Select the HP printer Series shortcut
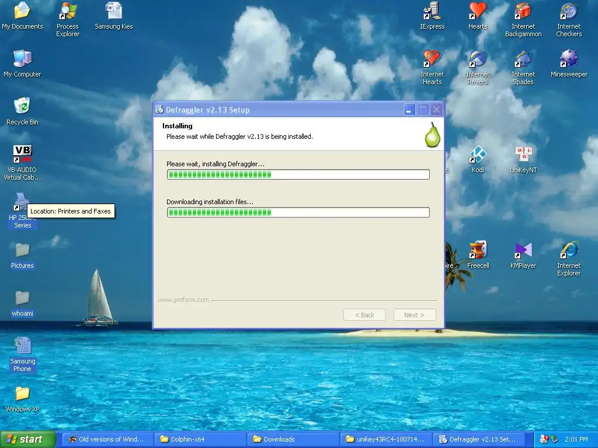Screen dimensions: 598x448 point(22,211)
